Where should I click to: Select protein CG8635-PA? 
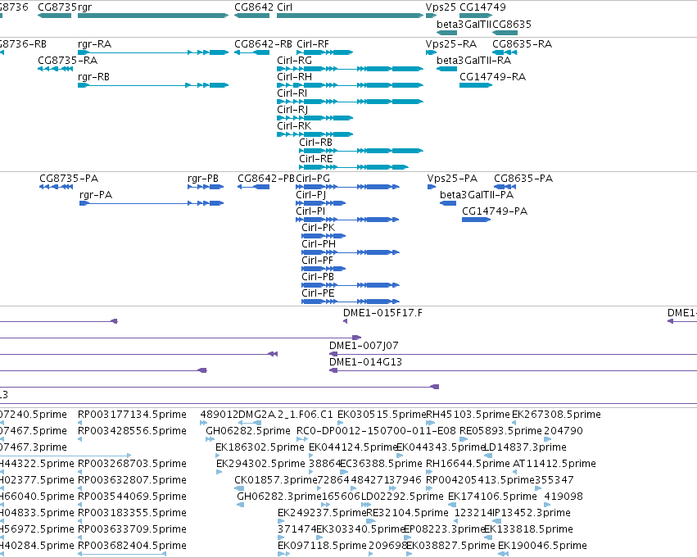(x=505, y=187)
